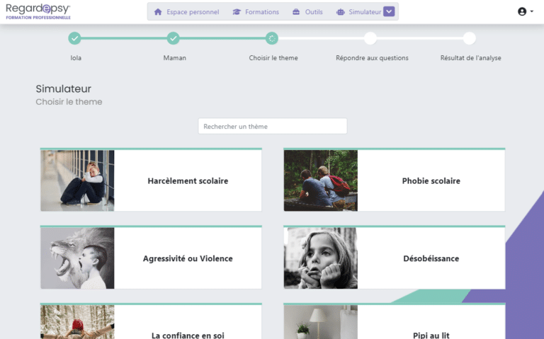544x339 pixels.
Task: Click the completed lola step circle
Action: (x=74, y=38)
